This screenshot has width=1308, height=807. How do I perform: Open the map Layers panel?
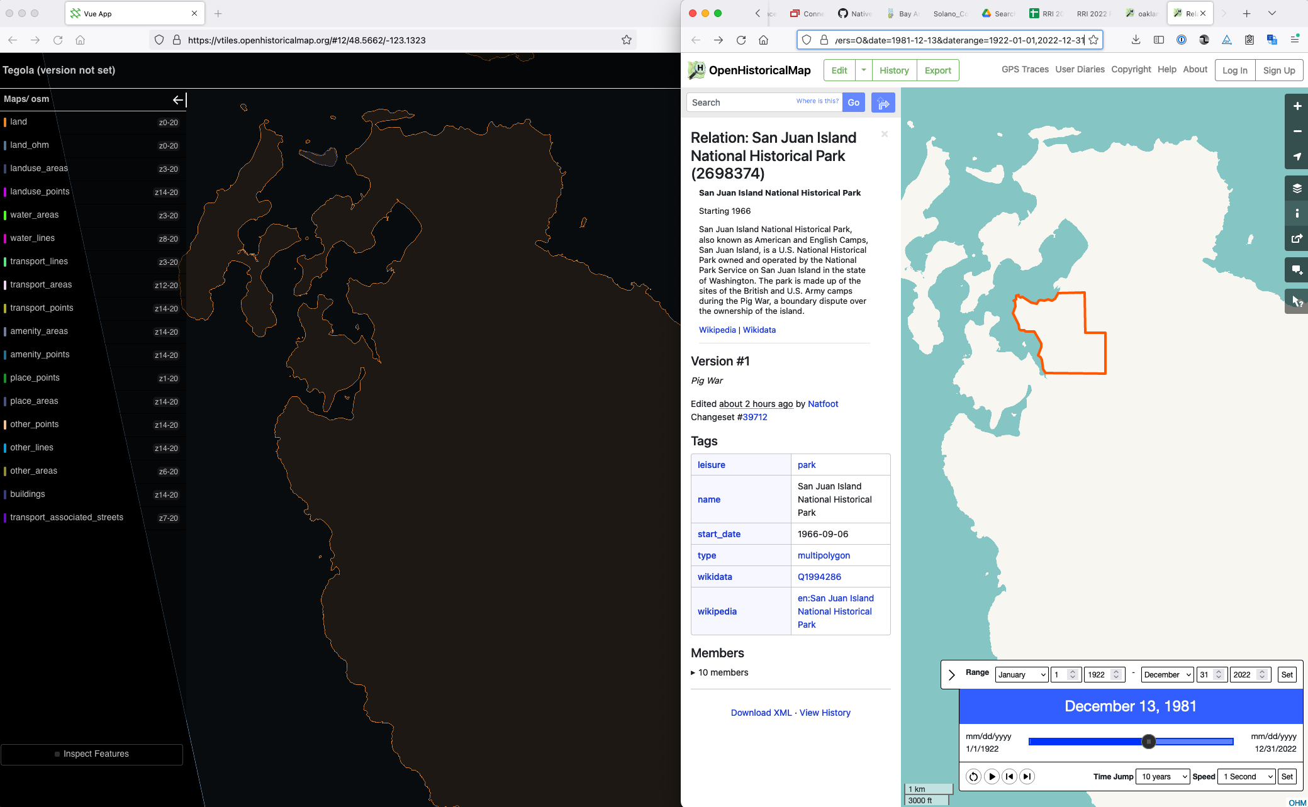pyautogui.click(x=1297, y=188)
